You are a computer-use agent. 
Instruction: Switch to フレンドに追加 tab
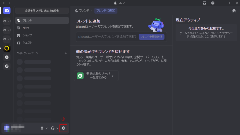coord(106,10)
